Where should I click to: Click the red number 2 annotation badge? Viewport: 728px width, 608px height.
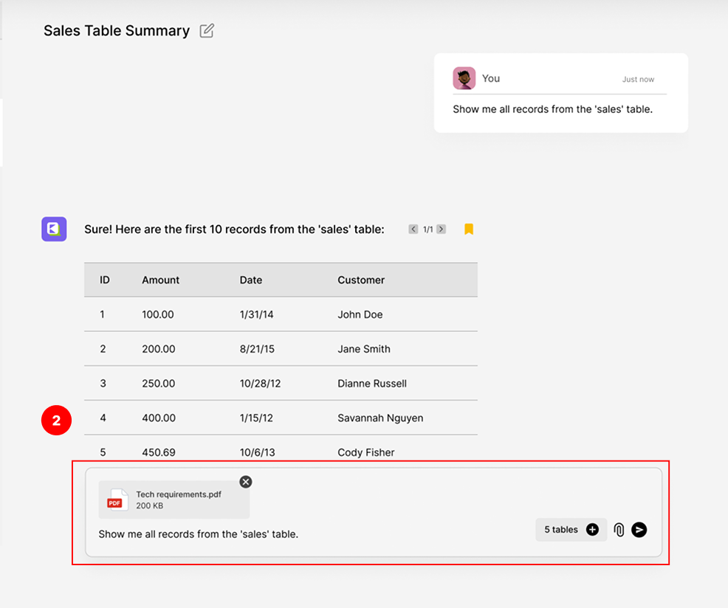coord(56,421)
